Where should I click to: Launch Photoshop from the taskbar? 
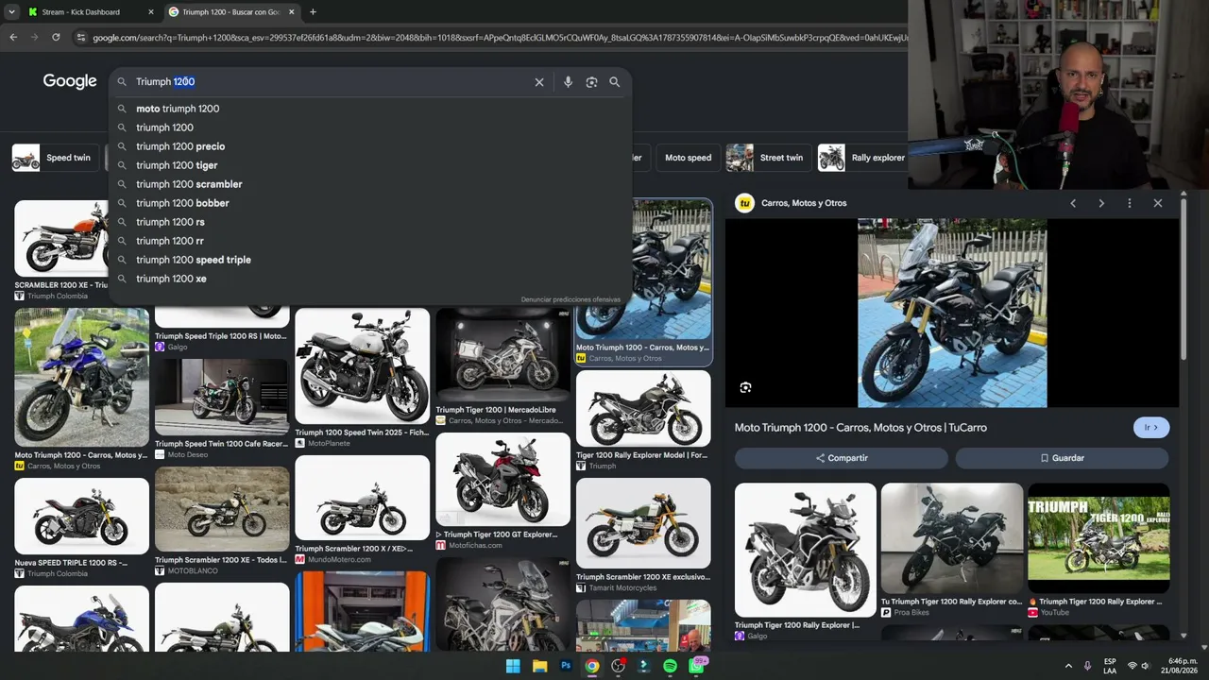click(566, 666)
